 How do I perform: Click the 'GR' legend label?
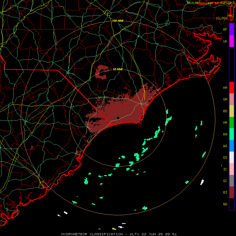point(225,99)
